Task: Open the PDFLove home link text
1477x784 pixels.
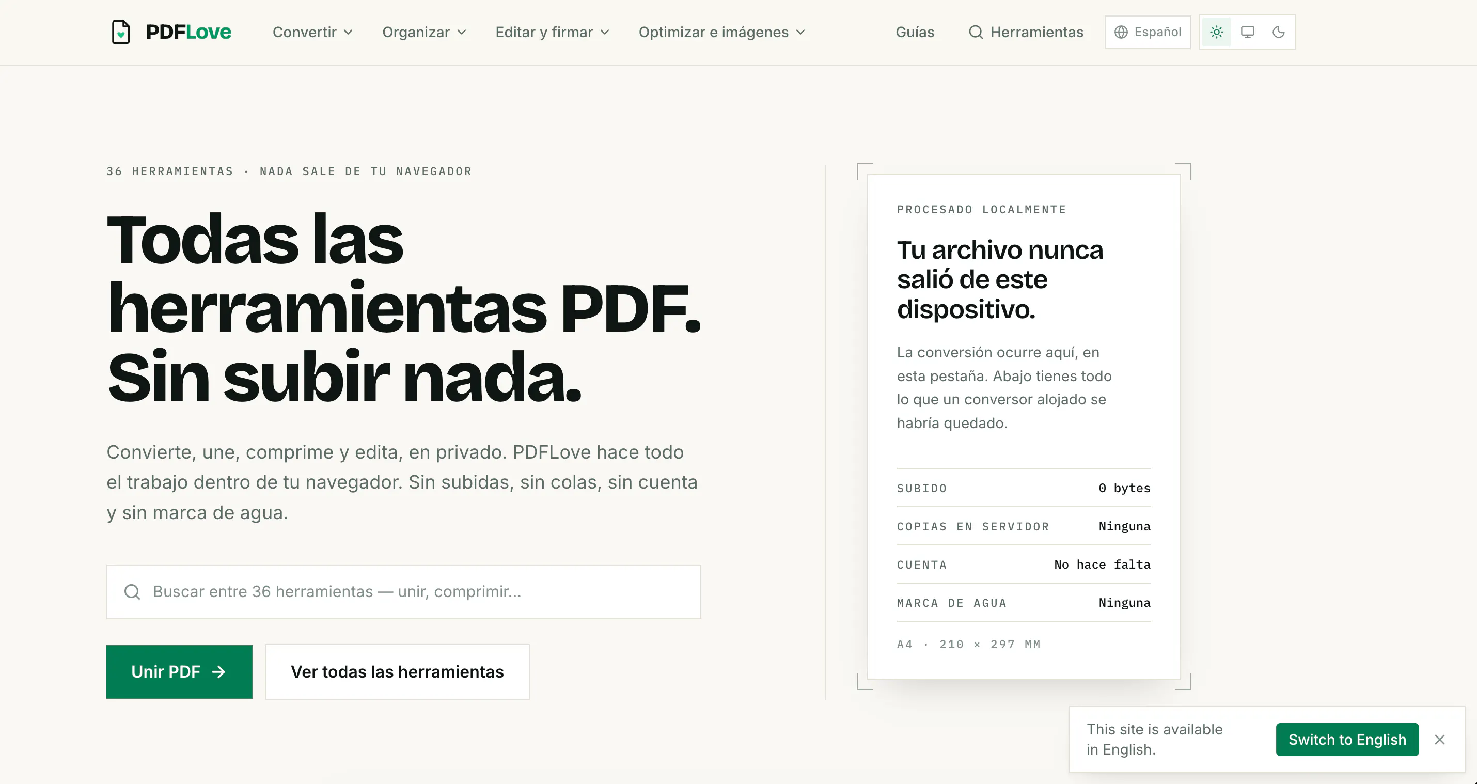Action: click(188, 32)
